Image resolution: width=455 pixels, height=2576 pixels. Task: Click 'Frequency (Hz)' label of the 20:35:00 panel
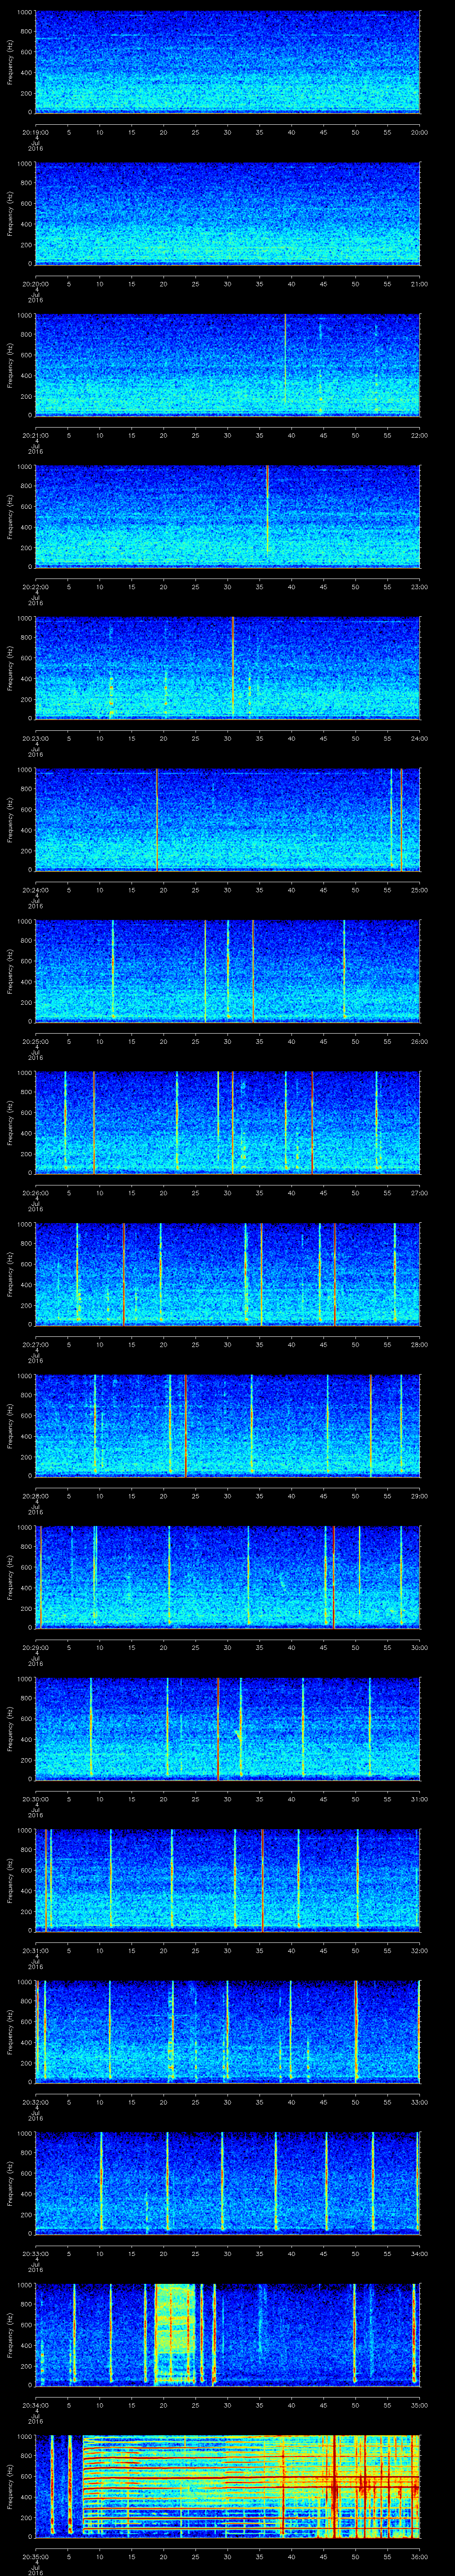[10, 2486]
